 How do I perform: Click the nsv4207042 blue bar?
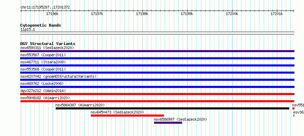157,80
